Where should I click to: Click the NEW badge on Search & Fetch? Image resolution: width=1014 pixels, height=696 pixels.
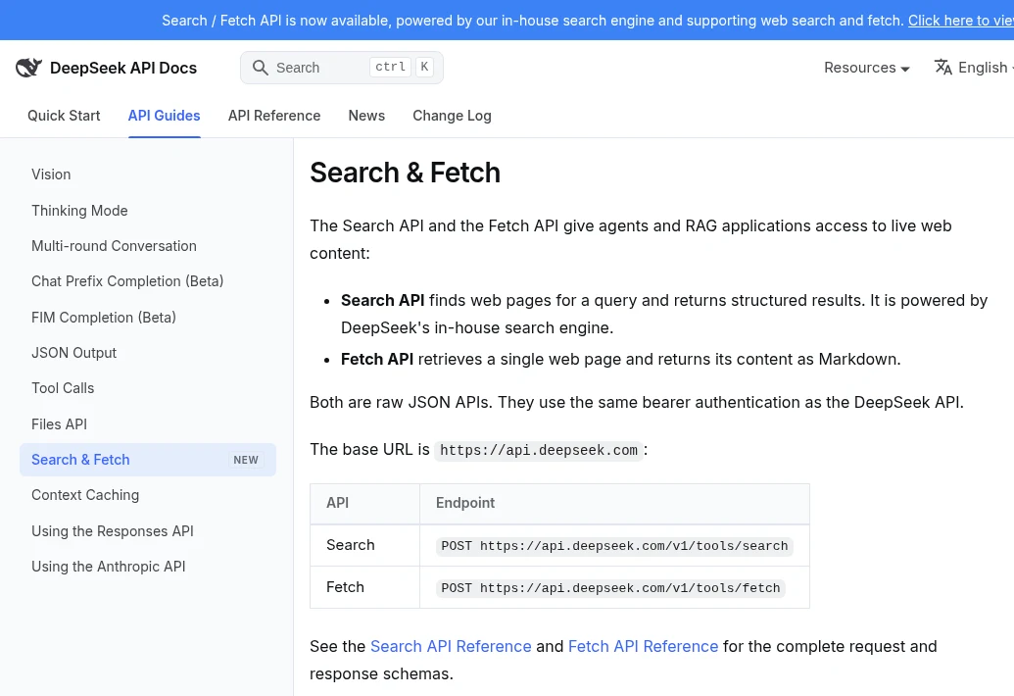pos(246,460)
